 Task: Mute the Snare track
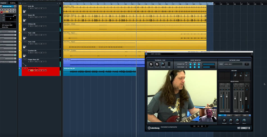pyautogui.click(x=24, y=15)
